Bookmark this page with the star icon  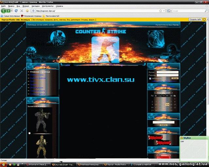160,11
